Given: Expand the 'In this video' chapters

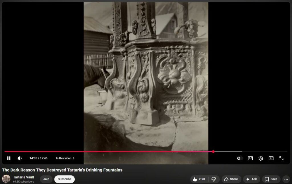Looking at the screenshot, I should coord(65,158).
